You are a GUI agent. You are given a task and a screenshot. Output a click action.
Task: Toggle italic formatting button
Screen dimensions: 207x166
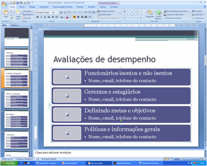[x=41, y=17]
